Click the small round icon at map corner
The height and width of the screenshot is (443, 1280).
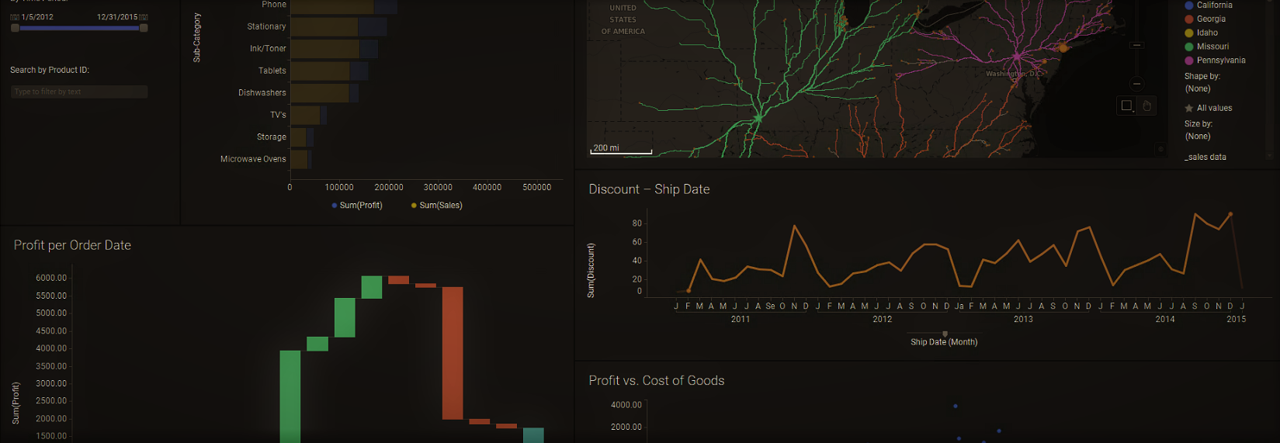point(1160,149)
